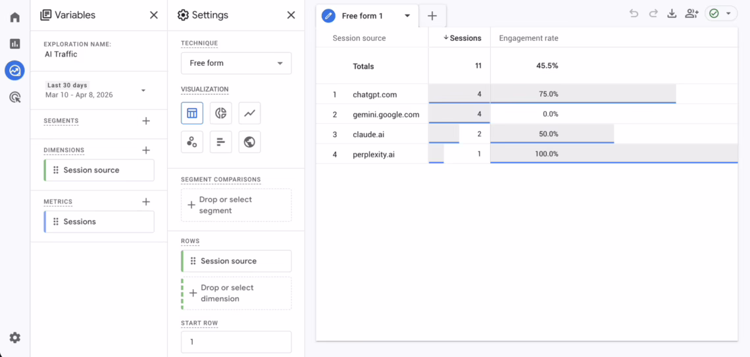Select the Table visualization icon
Viewport: 750px width, 357px height.
192,113
